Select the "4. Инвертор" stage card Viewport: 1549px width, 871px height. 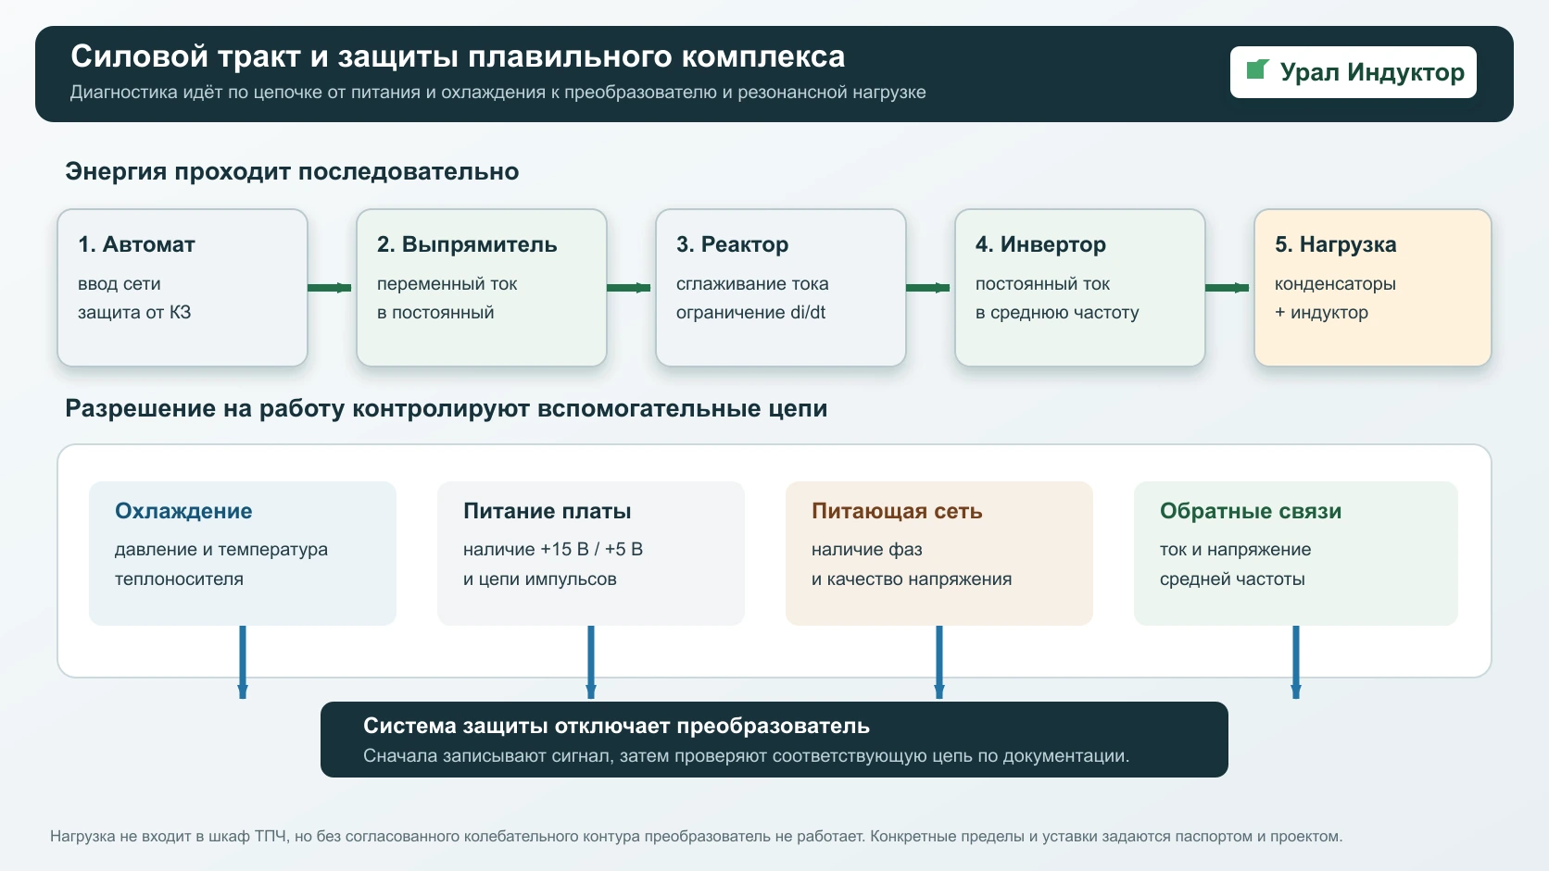tap(1080, 288)
